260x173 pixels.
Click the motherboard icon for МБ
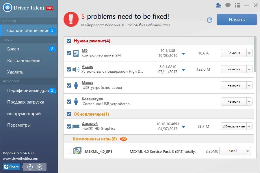click(76, 53)
